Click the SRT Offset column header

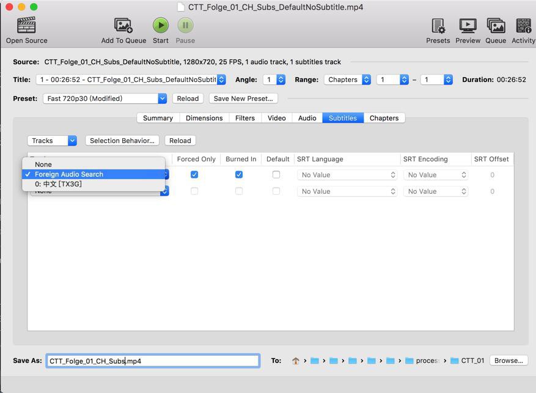click(x=491, y=159)
